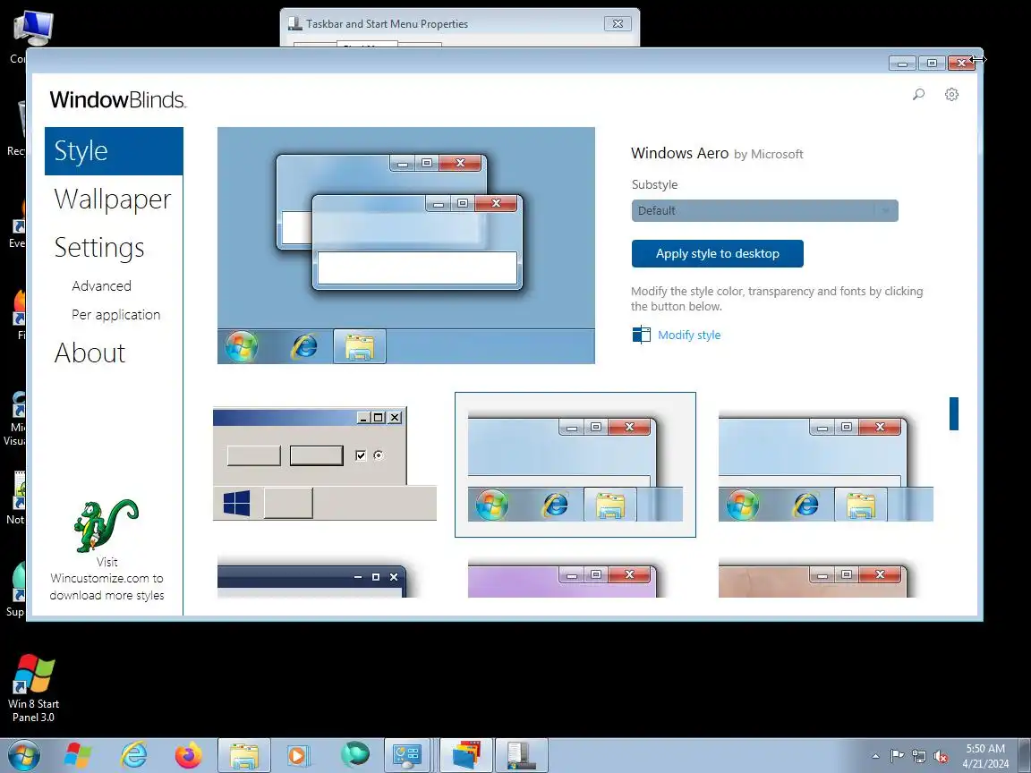Open WindowBlinds settings gear icon
1031x773 pixels.
click(951, 95)
